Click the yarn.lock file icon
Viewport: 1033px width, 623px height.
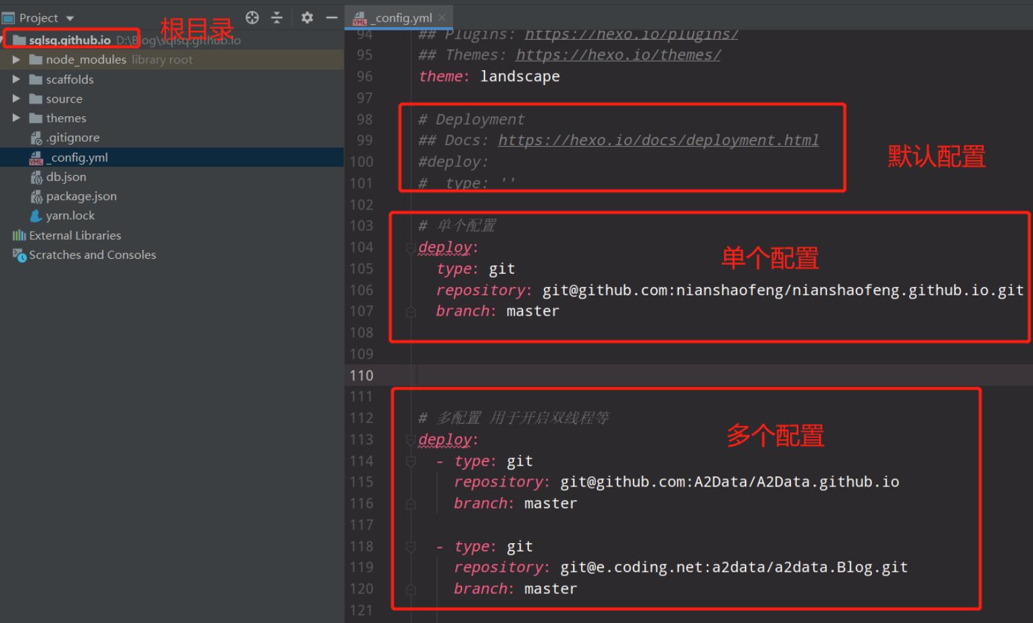point(37,216)
